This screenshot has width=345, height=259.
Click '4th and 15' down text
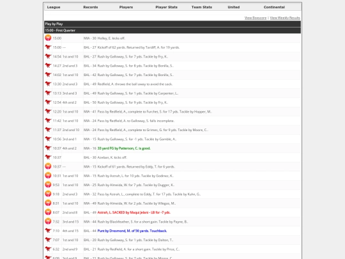pyautogui.click(x=70, y=231)
